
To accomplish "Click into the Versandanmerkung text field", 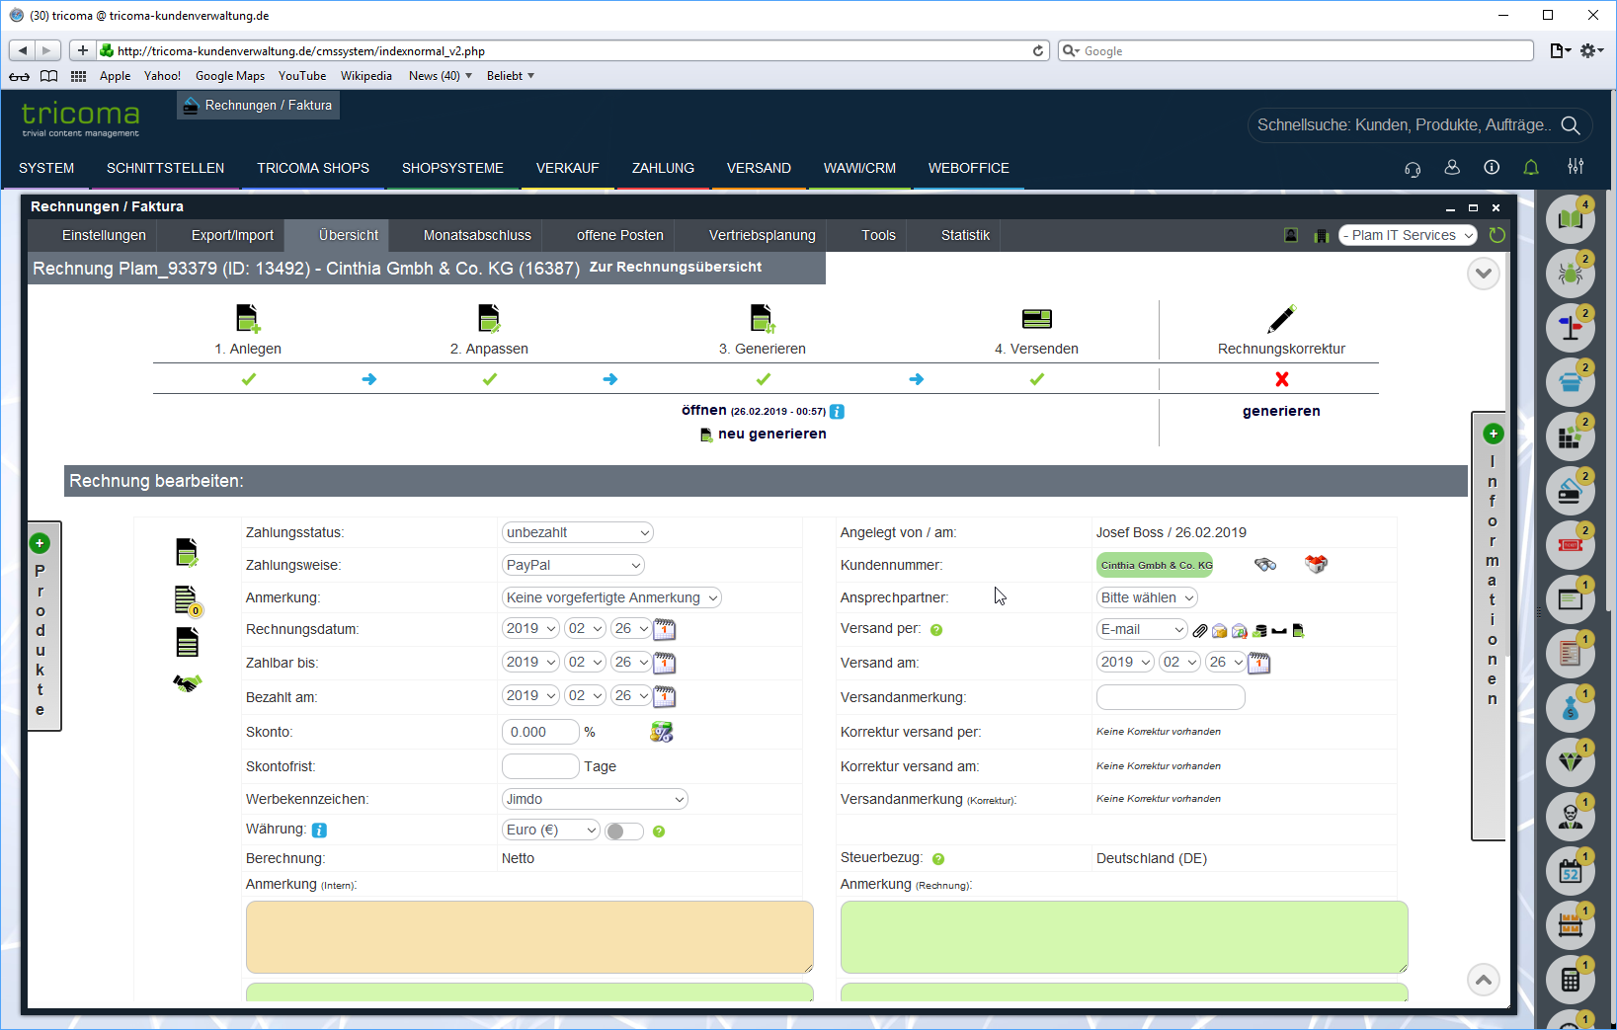I will point(1170,697).
